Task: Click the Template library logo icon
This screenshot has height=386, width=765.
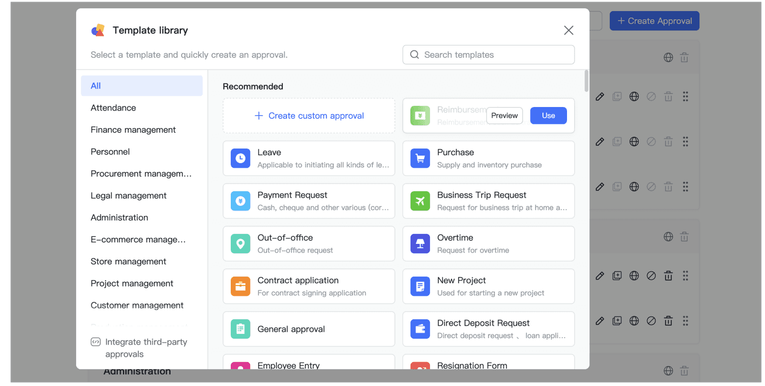Action: pos(98,30)
